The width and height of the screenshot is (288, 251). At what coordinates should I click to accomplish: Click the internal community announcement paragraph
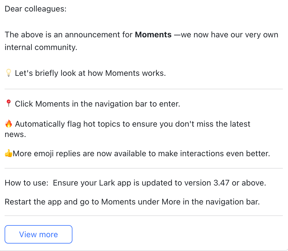[x=141, y=41]
